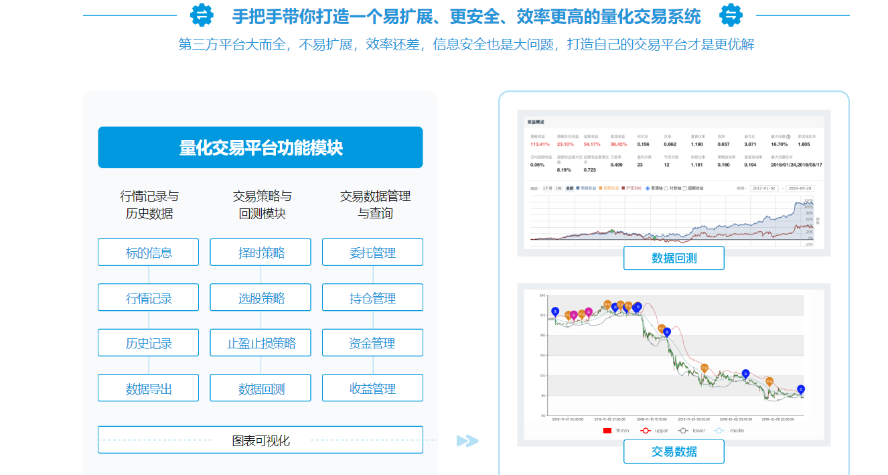
Task: Open the 行情记录 module box
Action: point(149,297)
